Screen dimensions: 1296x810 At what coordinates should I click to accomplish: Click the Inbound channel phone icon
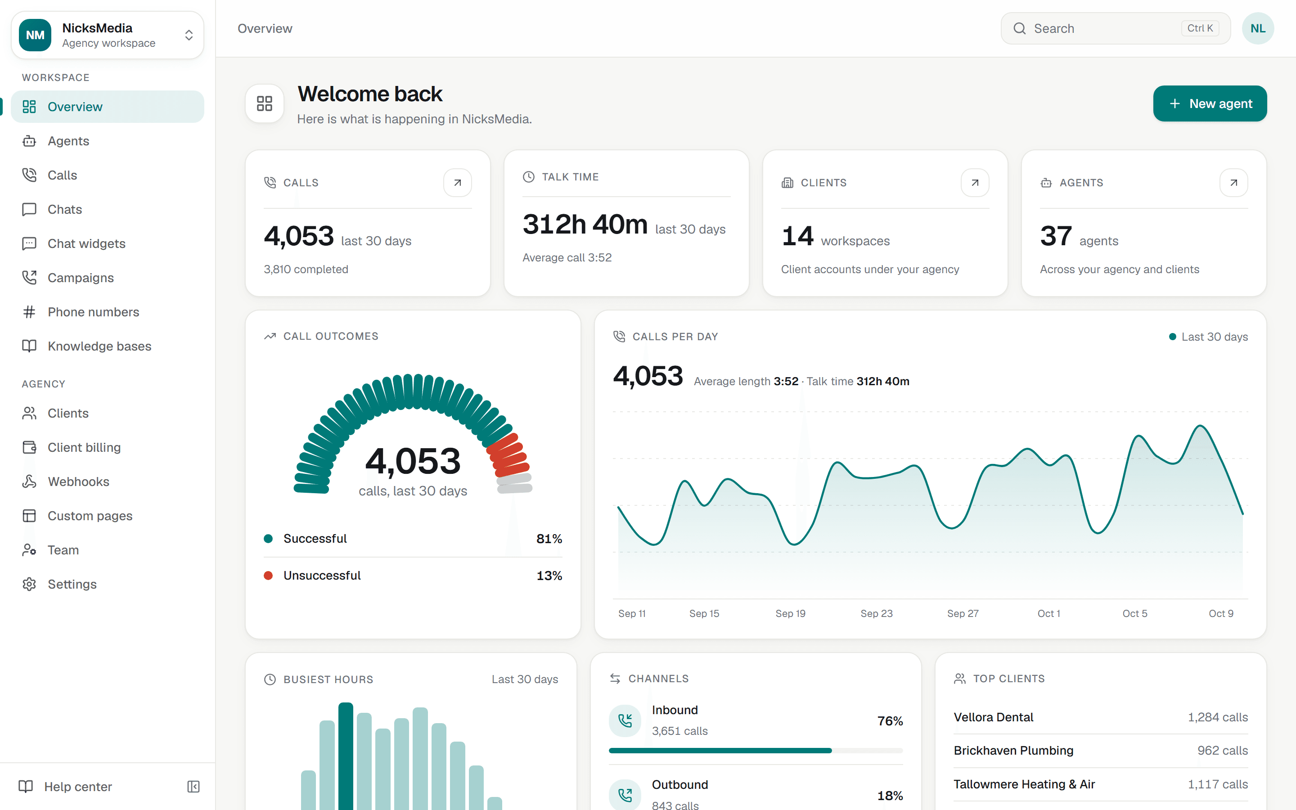coord(625,720)
